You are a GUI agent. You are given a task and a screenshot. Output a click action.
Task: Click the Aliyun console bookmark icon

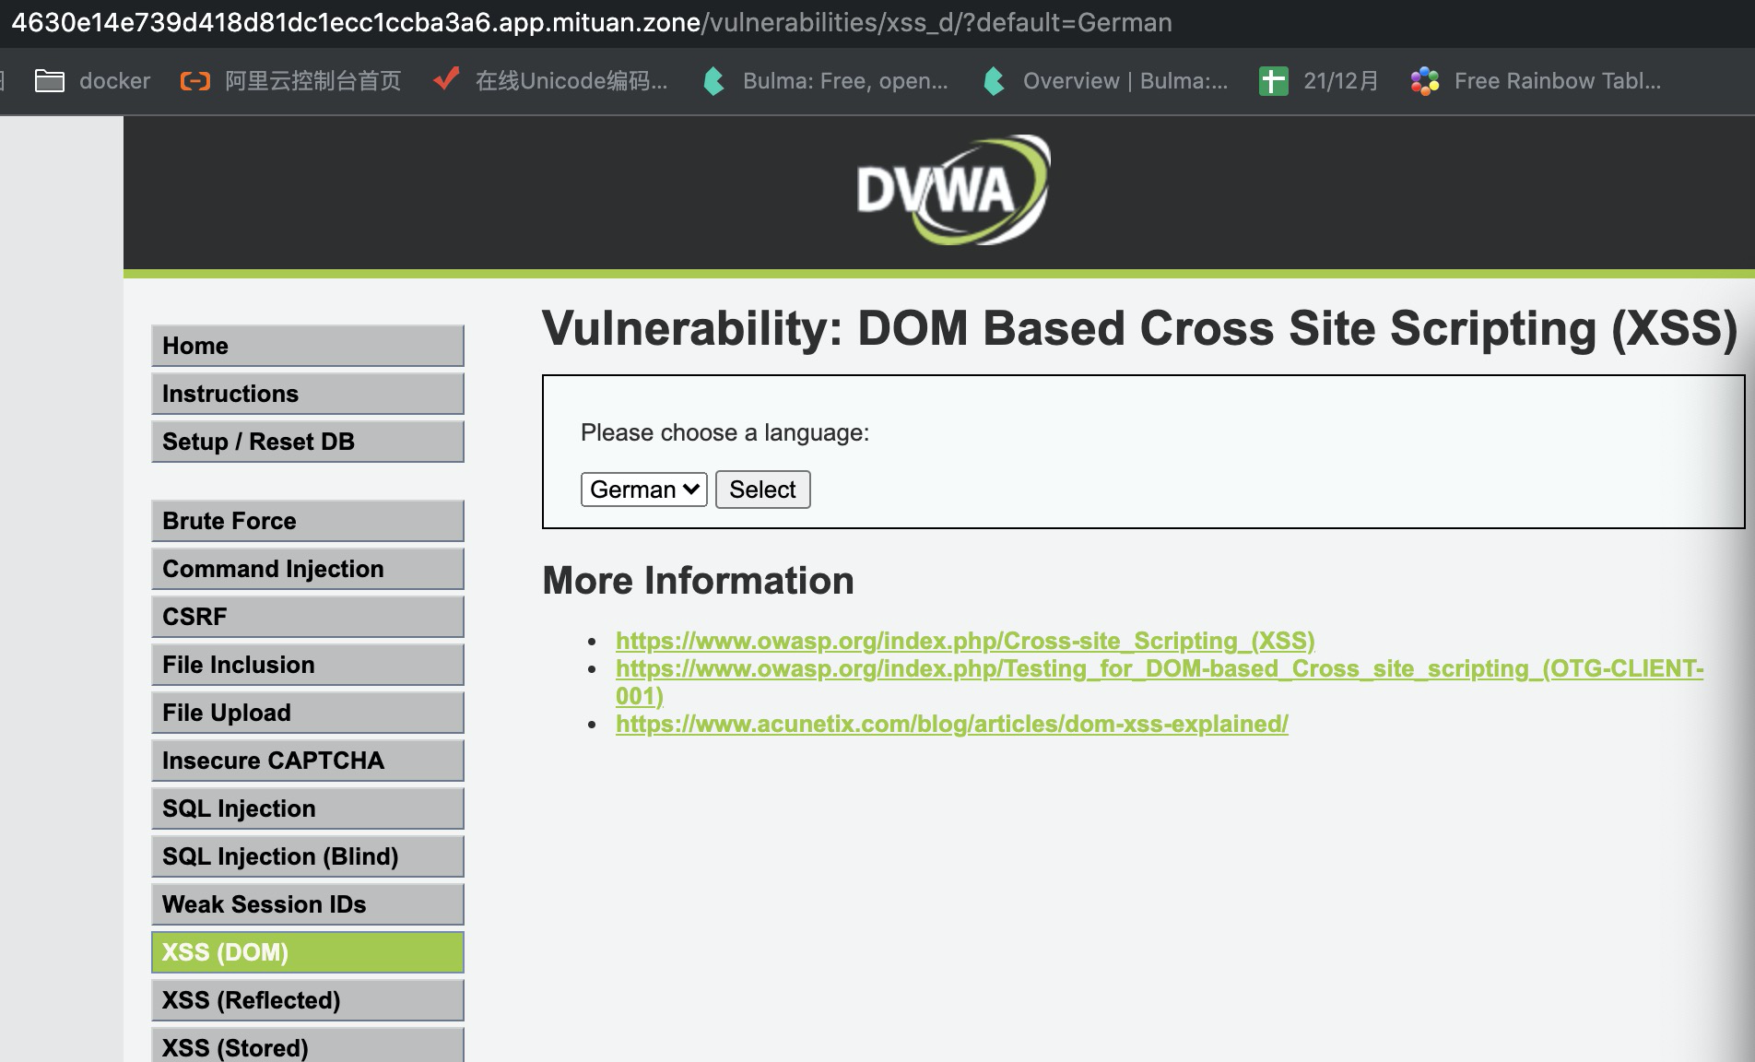194,81
